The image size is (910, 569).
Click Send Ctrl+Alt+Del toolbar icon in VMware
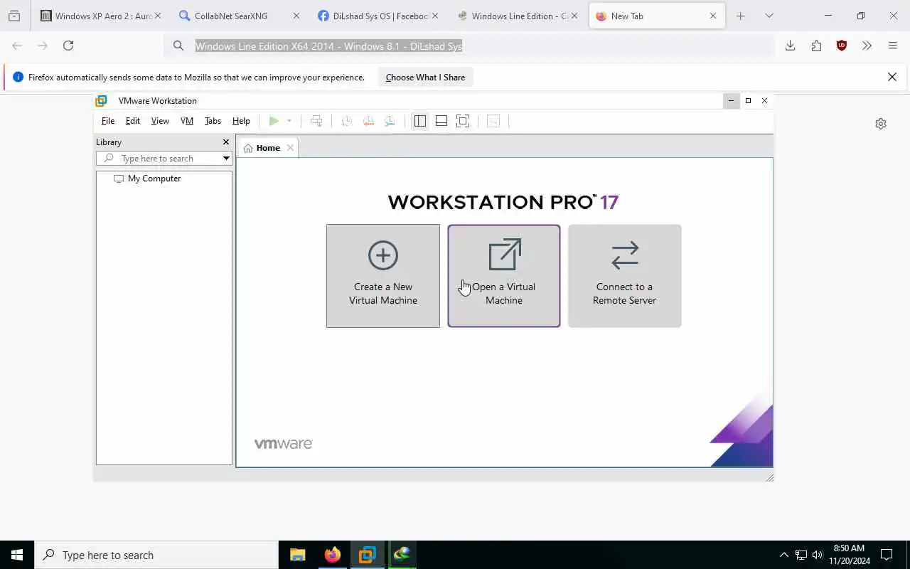(x=316, y=121)
